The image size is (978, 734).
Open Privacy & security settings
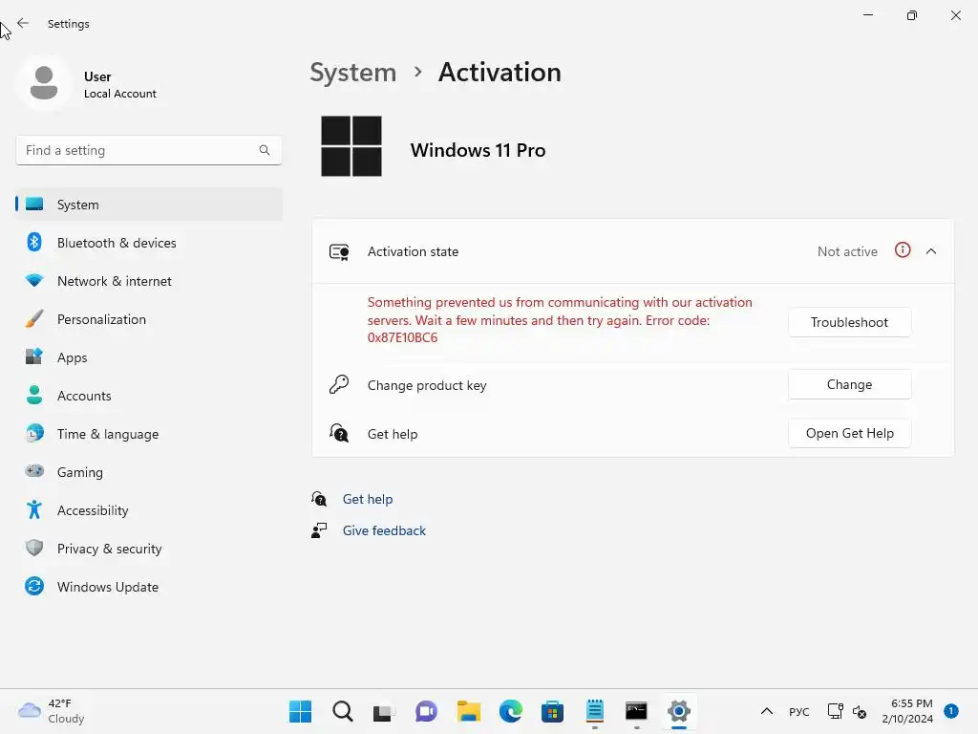(x=149, y=549)
